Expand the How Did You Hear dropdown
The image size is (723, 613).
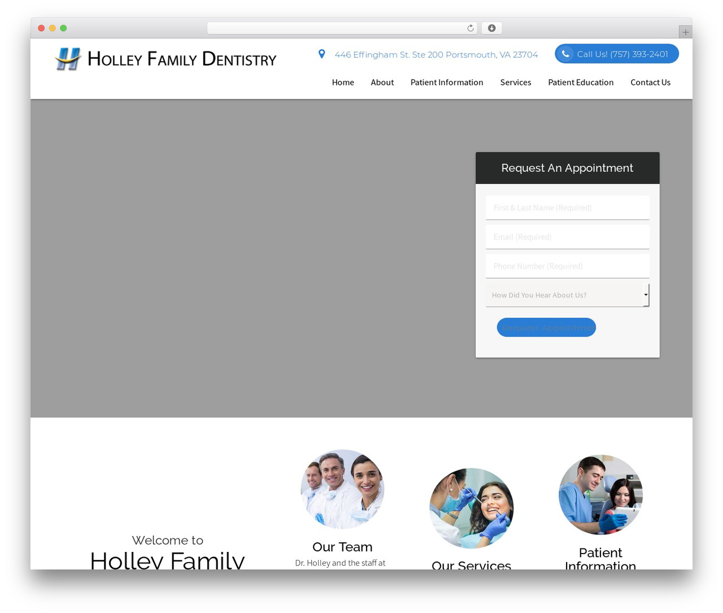[x=568, y=295]
